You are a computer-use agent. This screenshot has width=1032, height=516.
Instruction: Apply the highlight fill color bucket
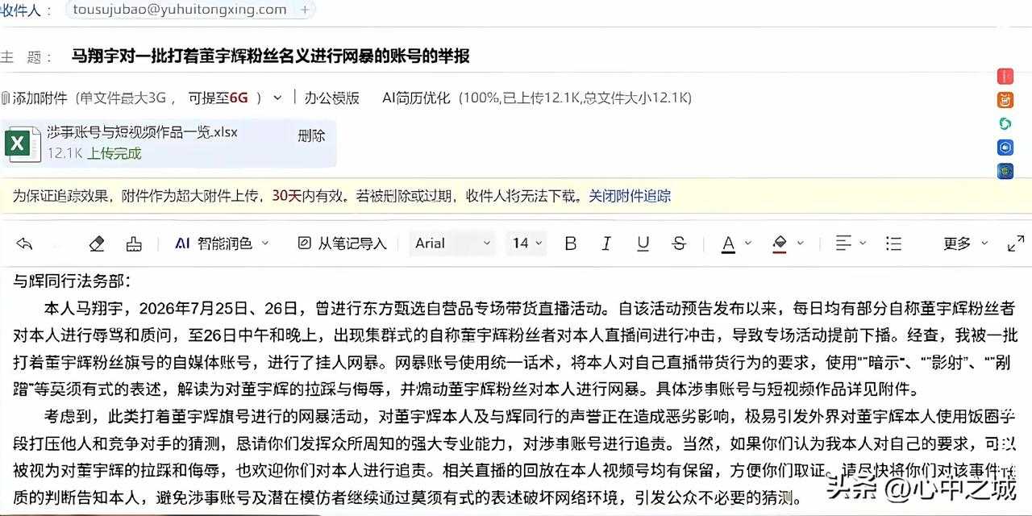(x=780, y=243)
